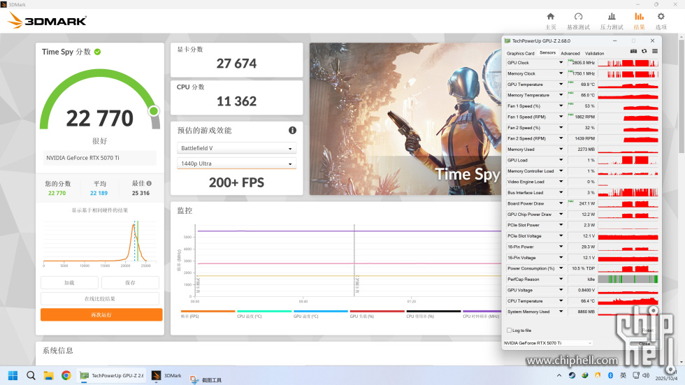Open the 1440p Ultra resolution dropdown
The width and height of the screenshot is (685, 385).
[x=236, y=164]
